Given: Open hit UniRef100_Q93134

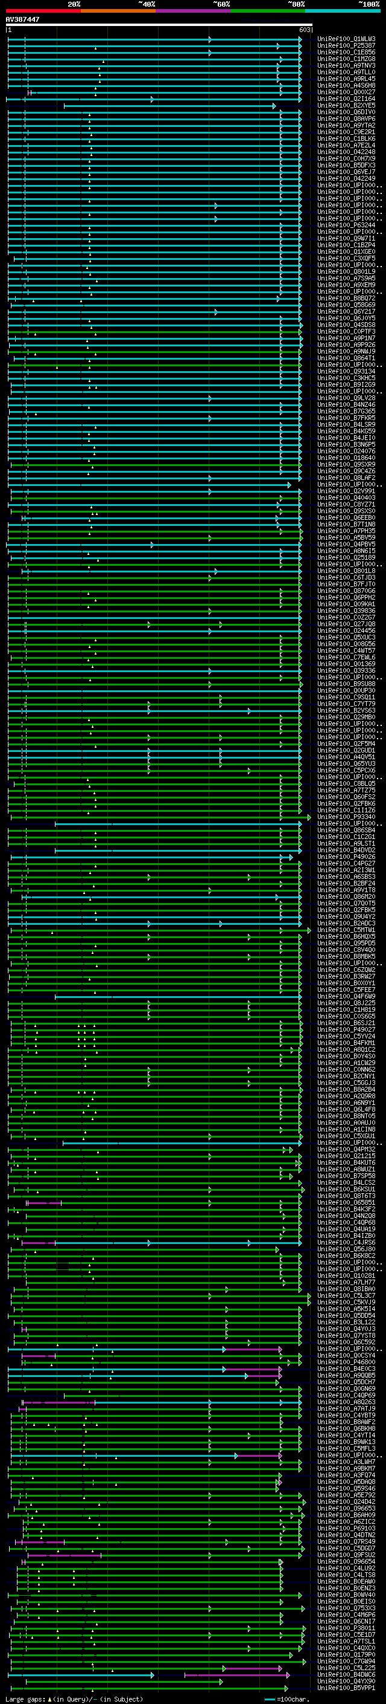Looking at the screenshot, I should tap(346, 371).
